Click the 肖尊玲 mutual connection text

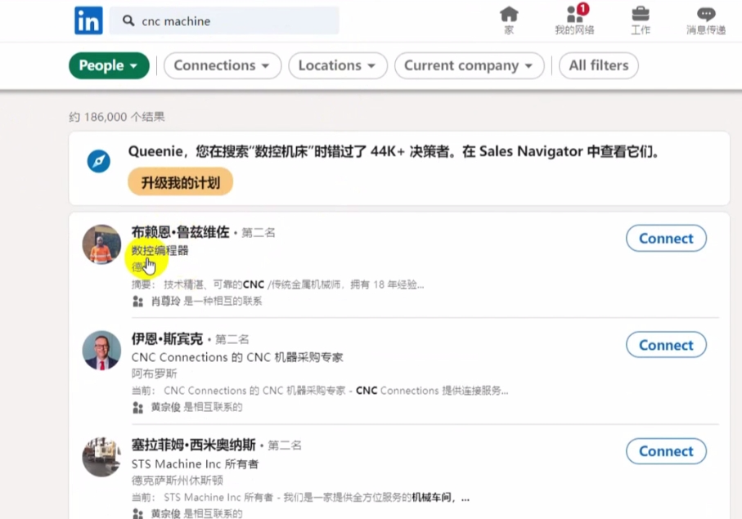coord(206,301)
